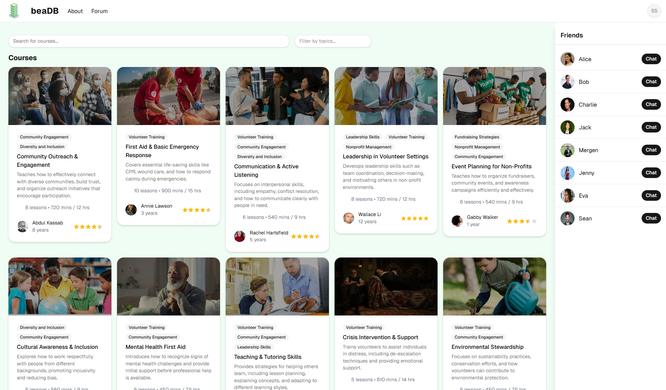Click Alice's profile picture in Friends
The height and width of the screenshot is (390, 666).
(x=567, y=59)
